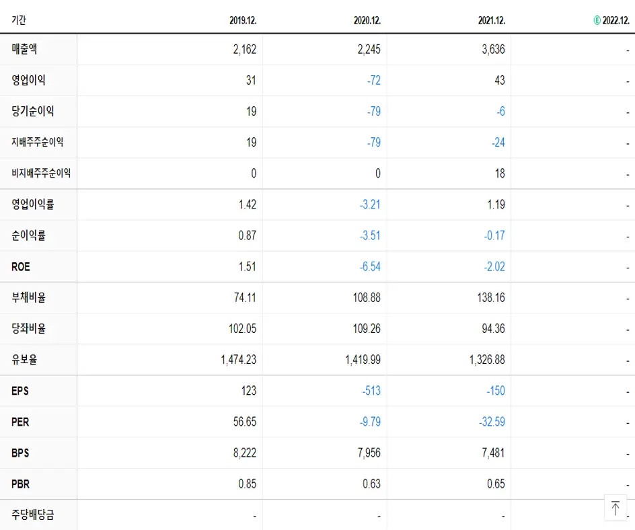Screen dimensions: 635x530
Task: Click the -3.21 operating margin value
Action: [370, 204]
